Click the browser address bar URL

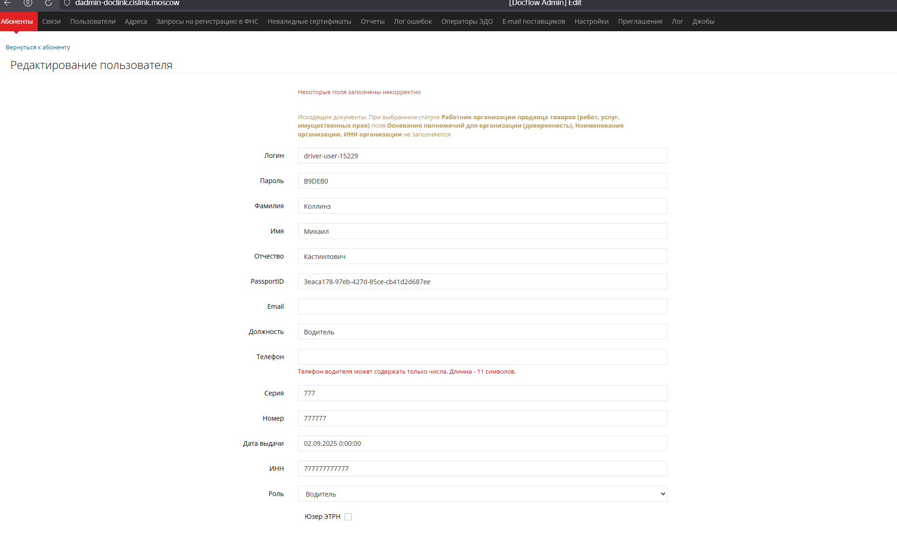point(127,3)
